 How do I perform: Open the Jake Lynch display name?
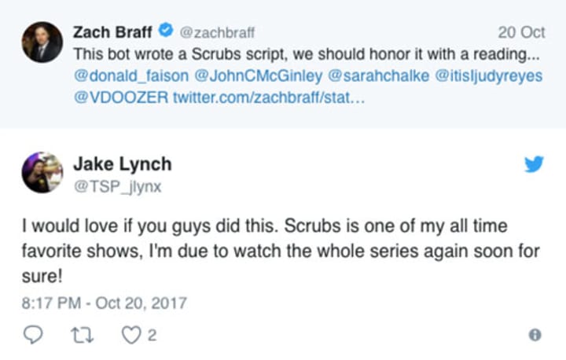pyautogui.click(x=122, y=164)
